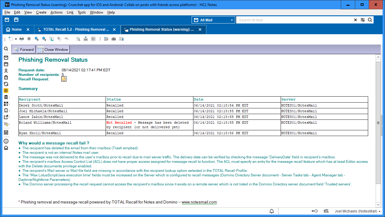Open the Recall Request document attachment icon

pyautogui.click(x=64, y=79)
